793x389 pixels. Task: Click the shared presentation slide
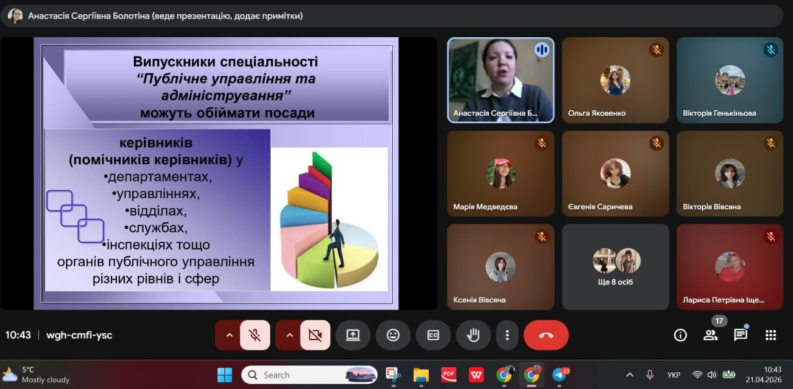point(216,173)
